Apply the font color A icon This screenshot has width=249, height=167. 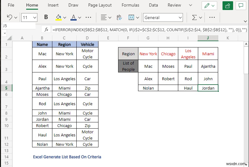(x=73, y=17)
